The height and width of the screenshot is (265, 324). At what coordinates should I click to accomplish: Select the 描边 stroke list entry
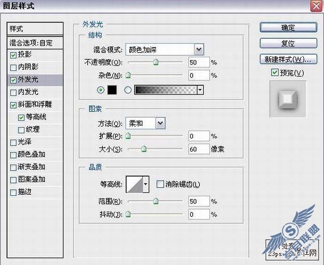coord(35,192)
